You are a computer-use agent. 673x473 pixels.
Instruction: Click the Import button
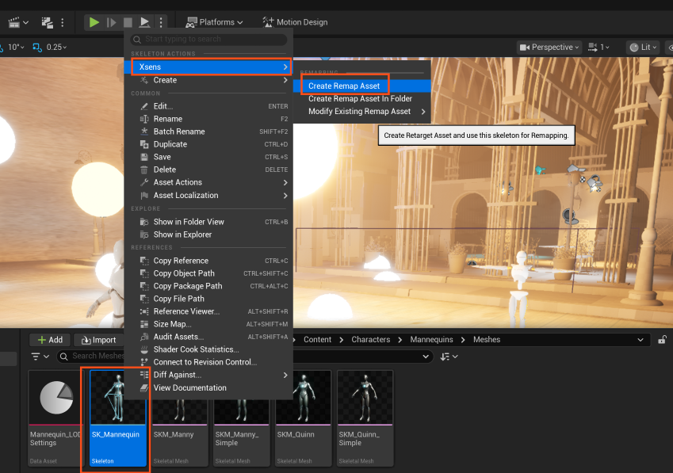point(99,340)
